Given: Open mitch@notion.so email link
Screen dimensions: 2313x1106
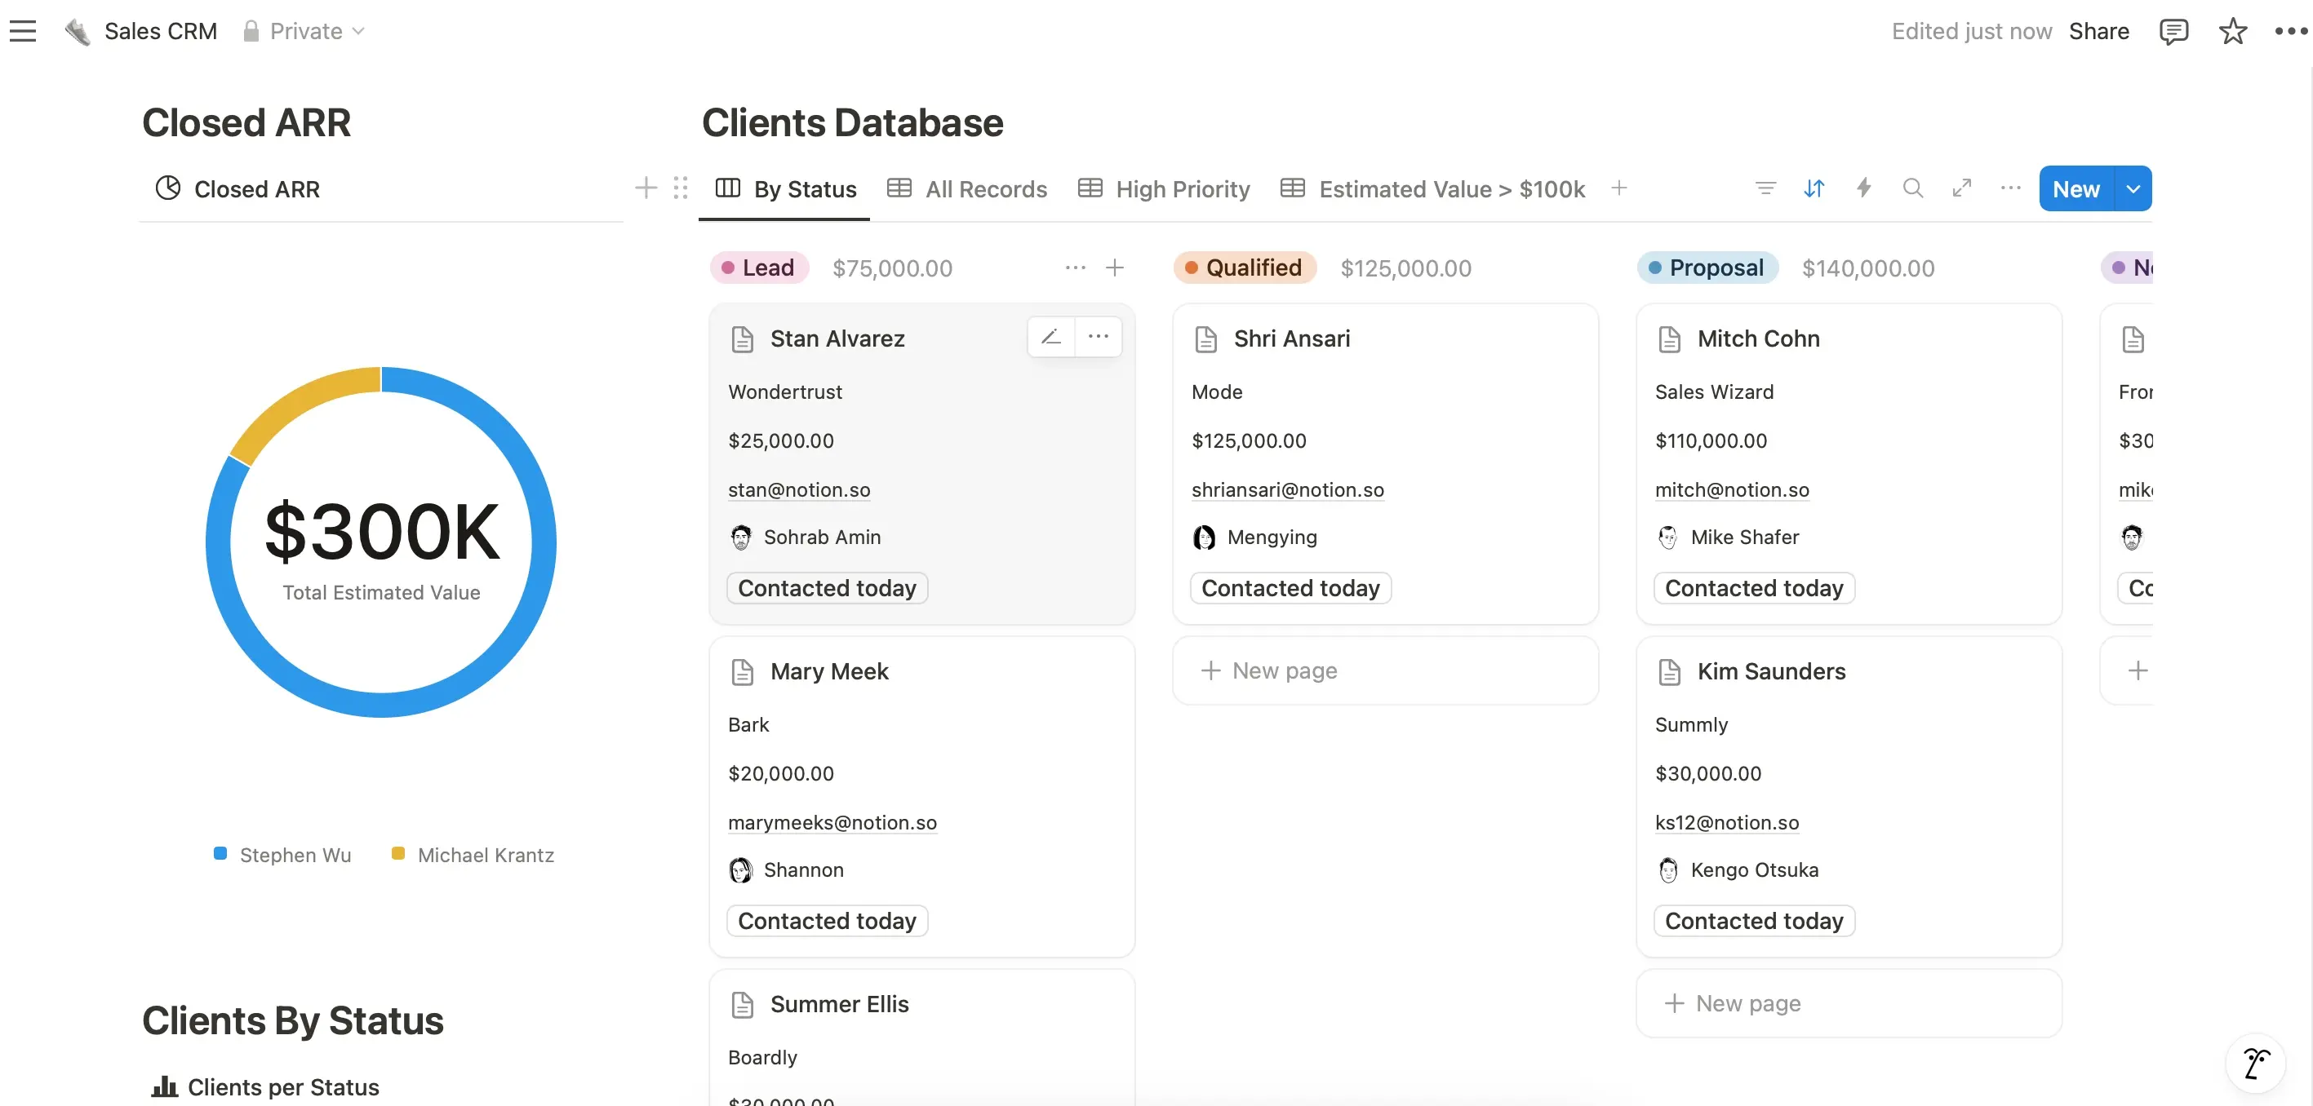Looking at the screenshot, I should click(1731, 489).
